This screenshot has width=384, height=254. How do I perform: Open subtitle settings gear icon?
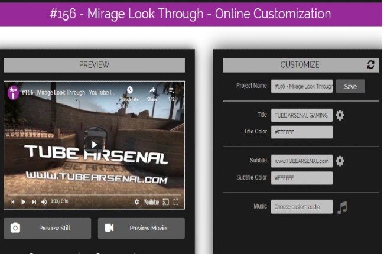point(340,161)
